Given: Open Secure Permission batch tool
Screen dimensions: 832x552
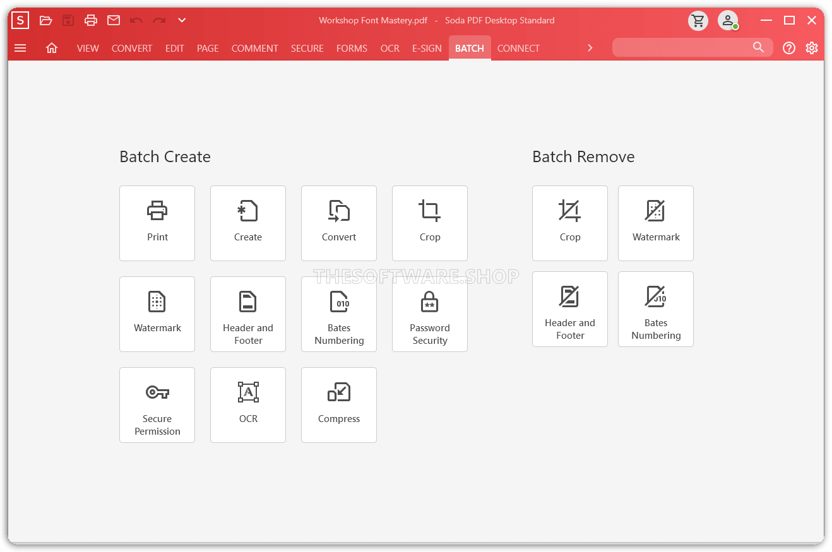Looking at the screenshot, I should pos(157,404).
